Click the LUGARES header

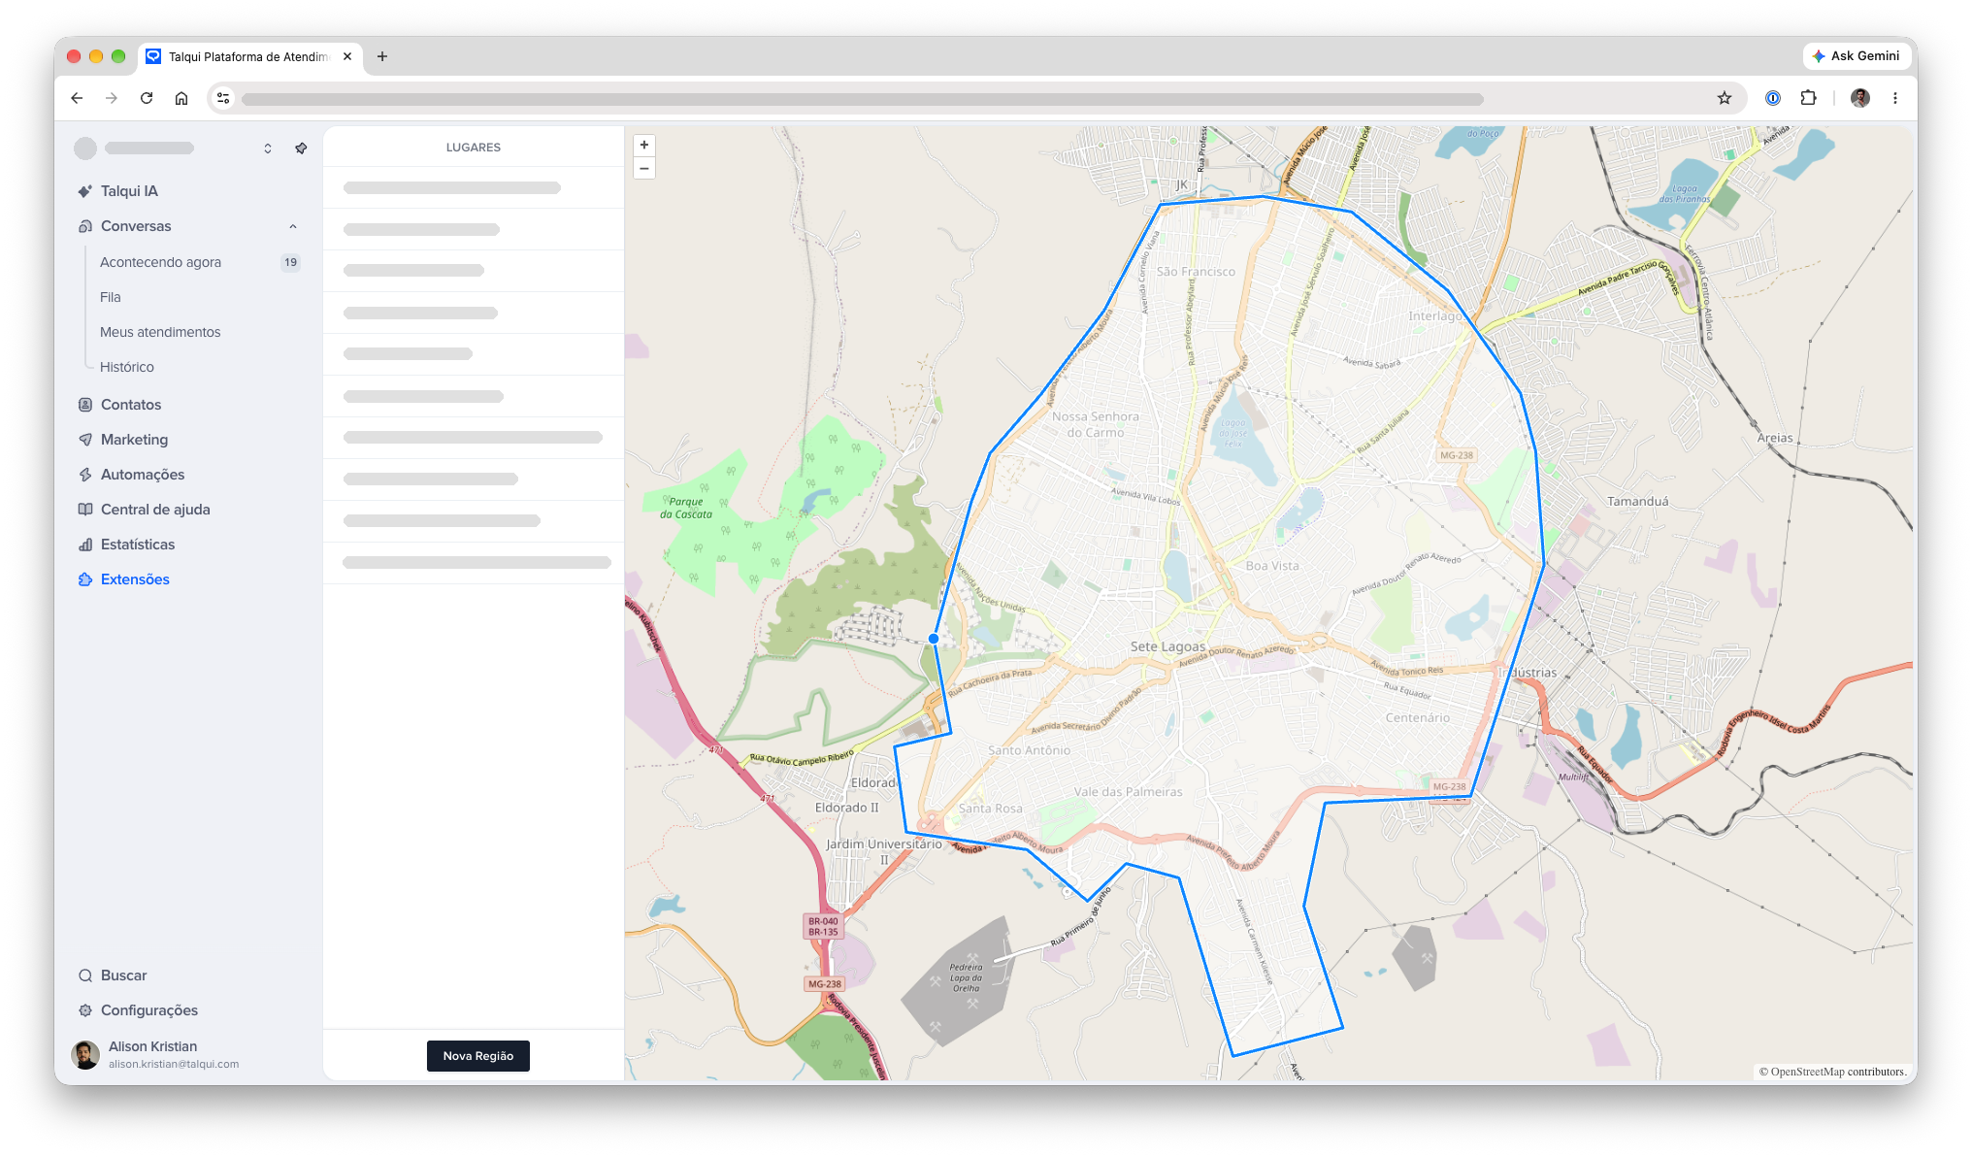474,148
